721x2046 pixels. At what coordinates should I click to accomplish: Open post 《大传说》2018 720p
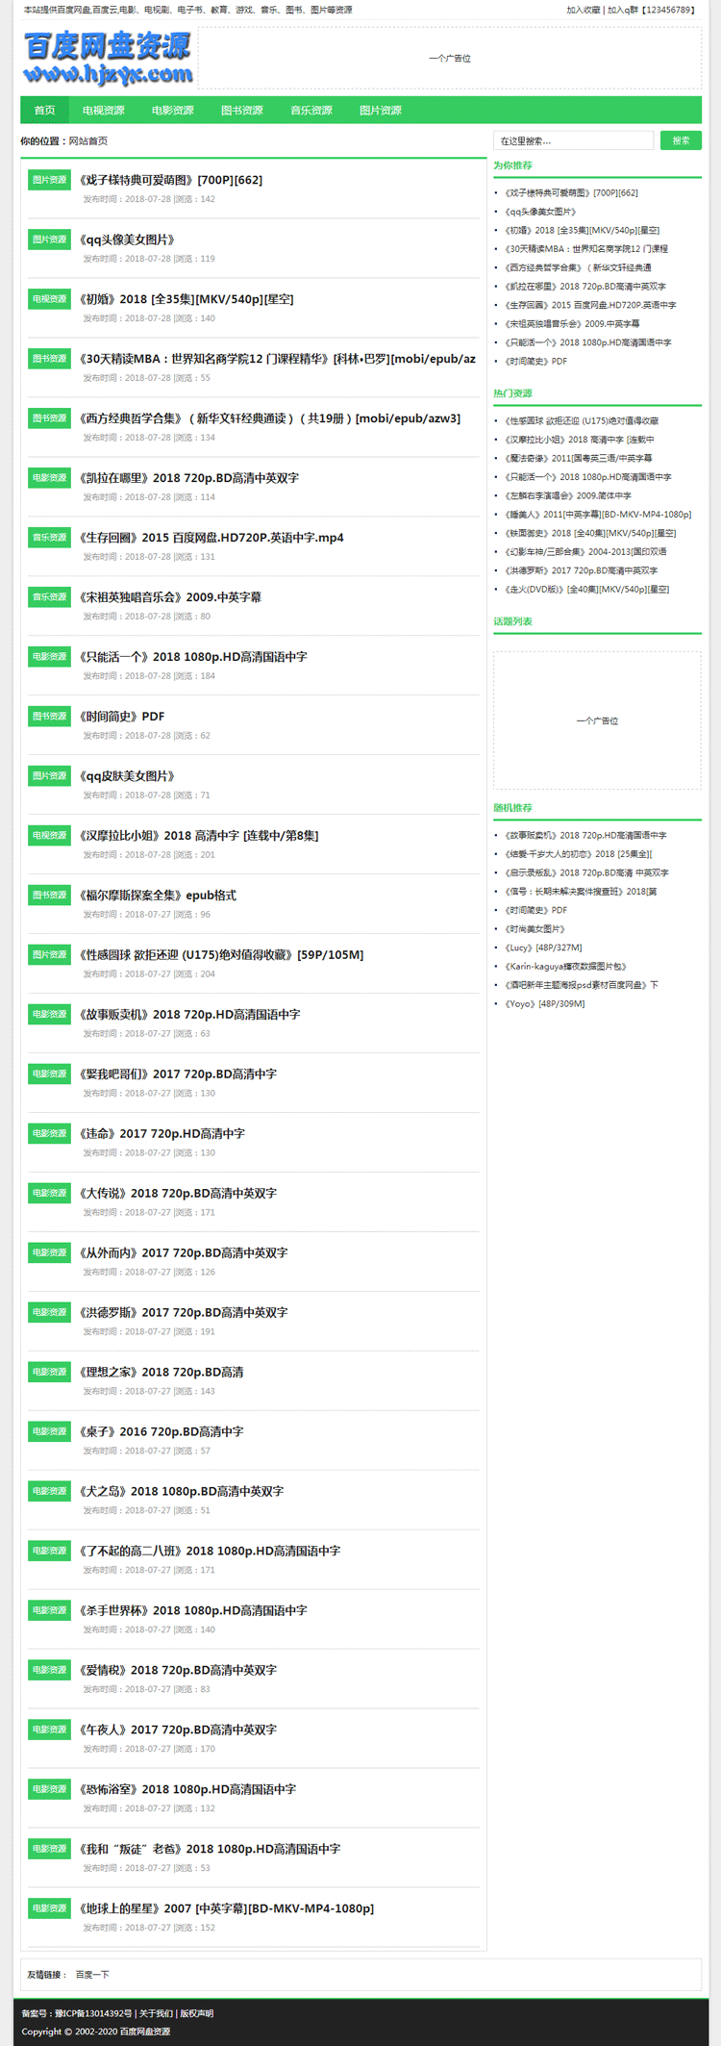click(x=177, y=1194)
